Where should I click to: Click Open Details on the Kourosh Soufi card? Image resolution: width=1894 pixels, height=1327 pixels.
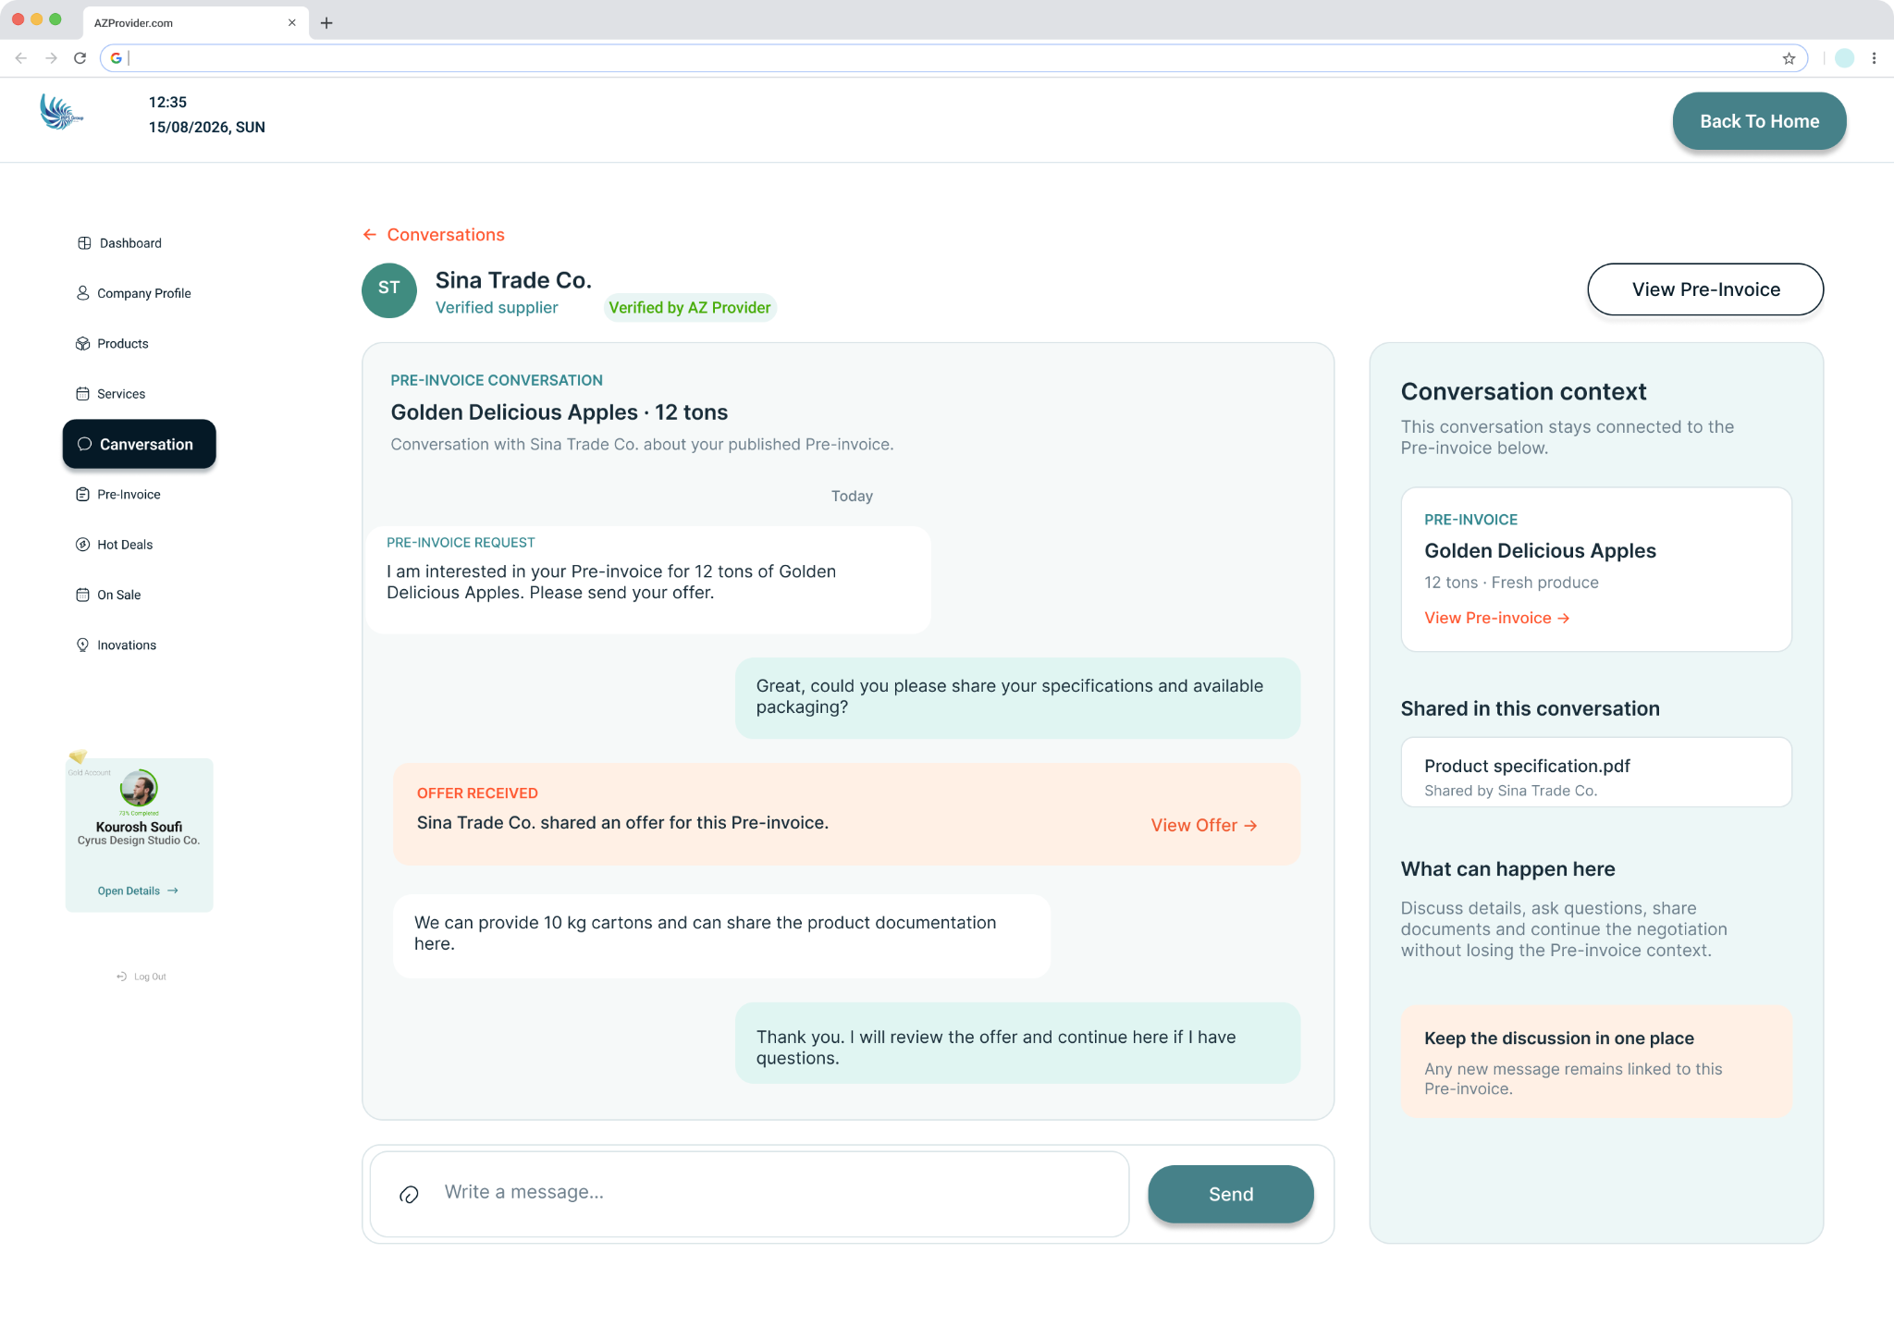[138, 891]
